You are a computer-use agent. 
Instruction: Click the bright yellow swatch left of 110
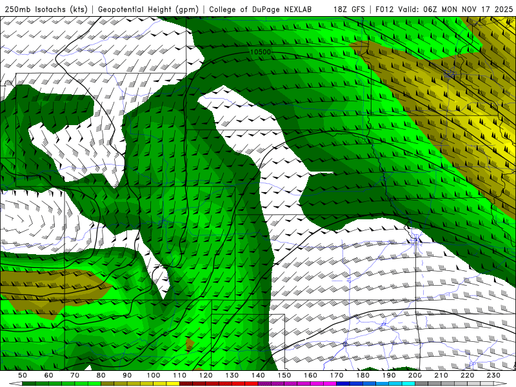pyautogui.click(x=173, y=384)
